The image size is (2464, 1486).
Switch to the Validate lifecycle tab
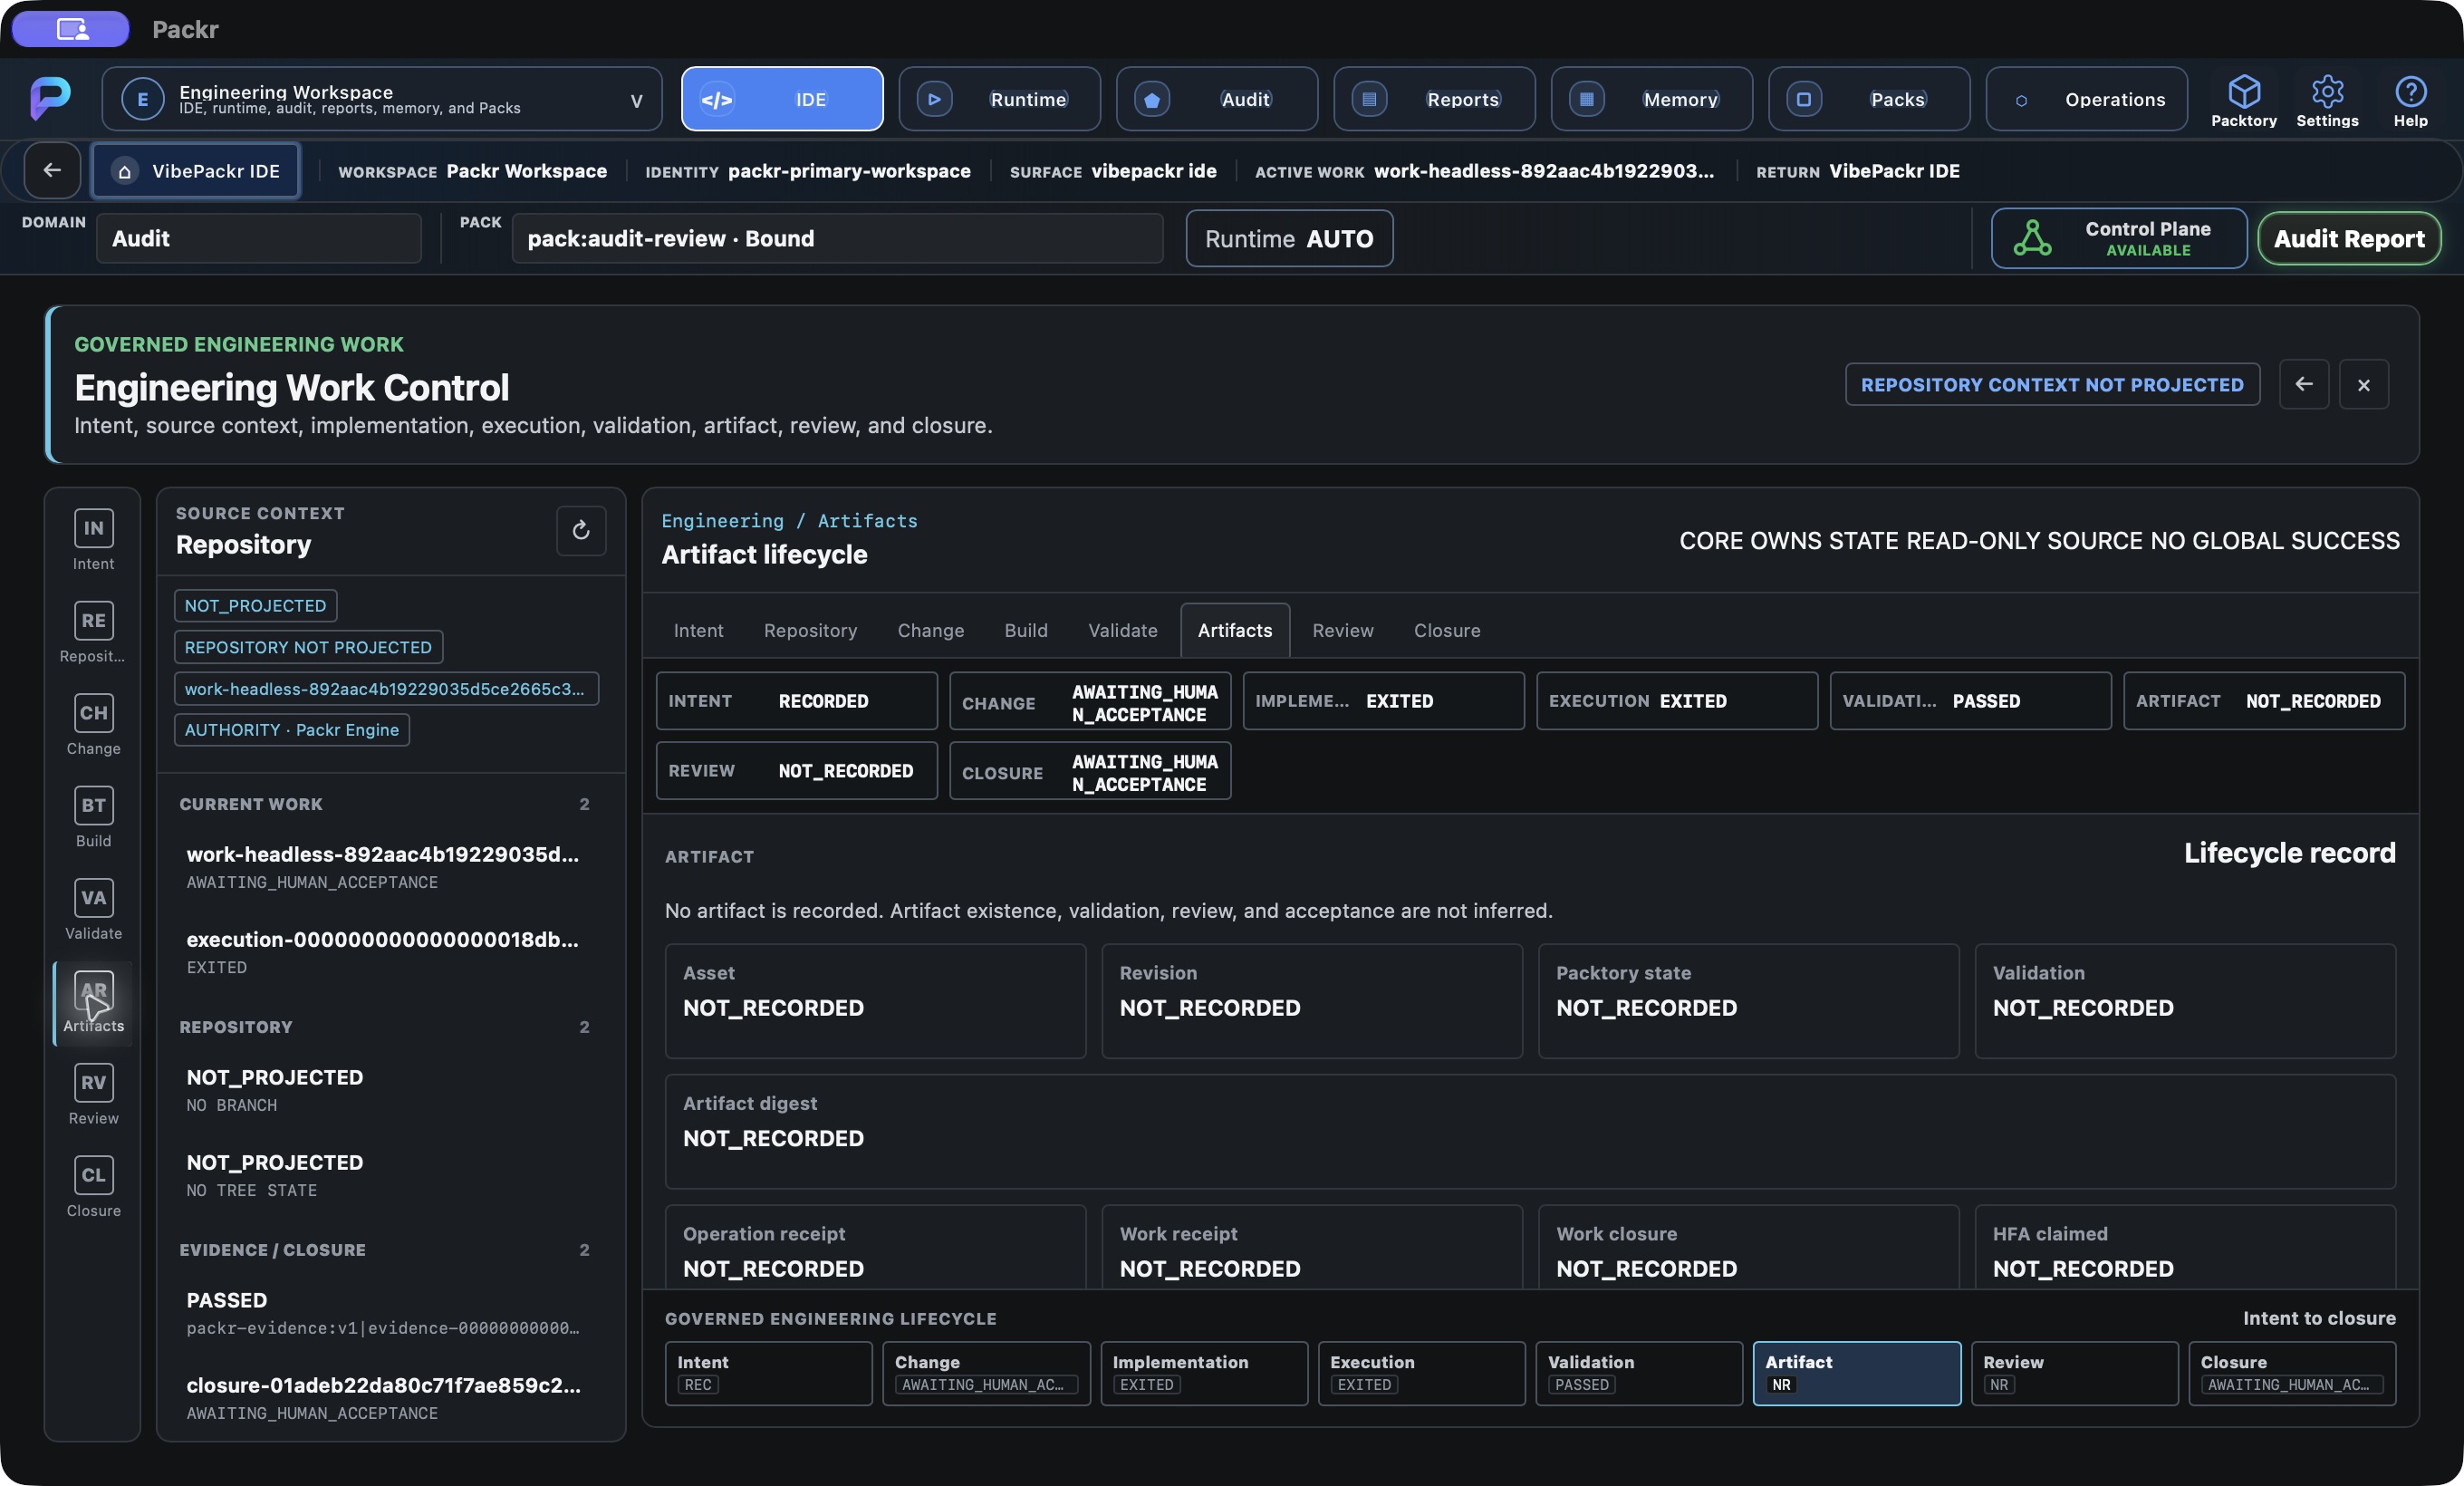pyautogui.click(x=1122, y=630)
